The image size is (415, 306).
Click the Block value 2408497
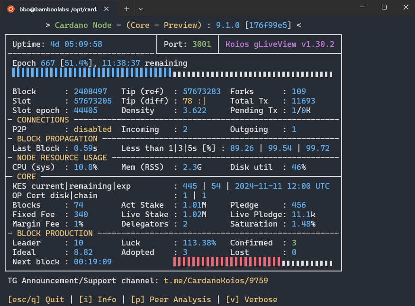click(90, 91)
